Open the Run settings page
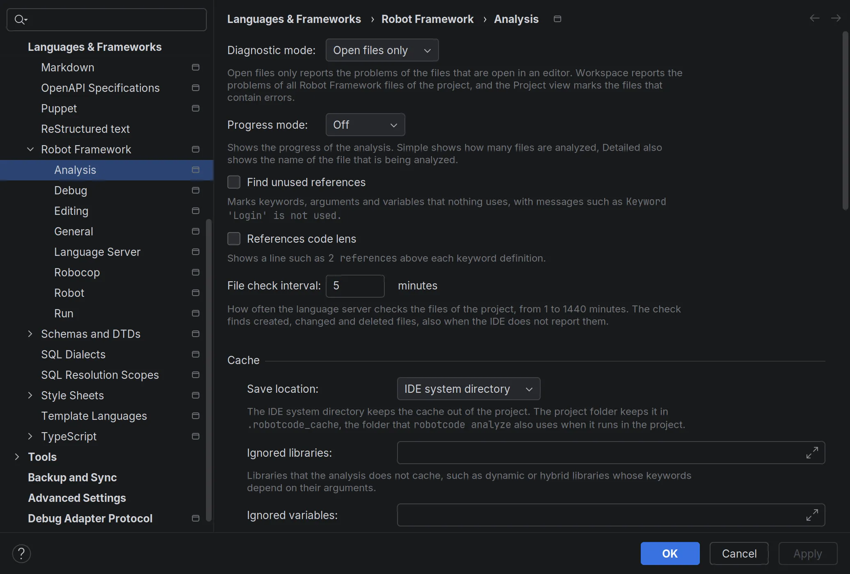The image size is (850, 574). 107,313
